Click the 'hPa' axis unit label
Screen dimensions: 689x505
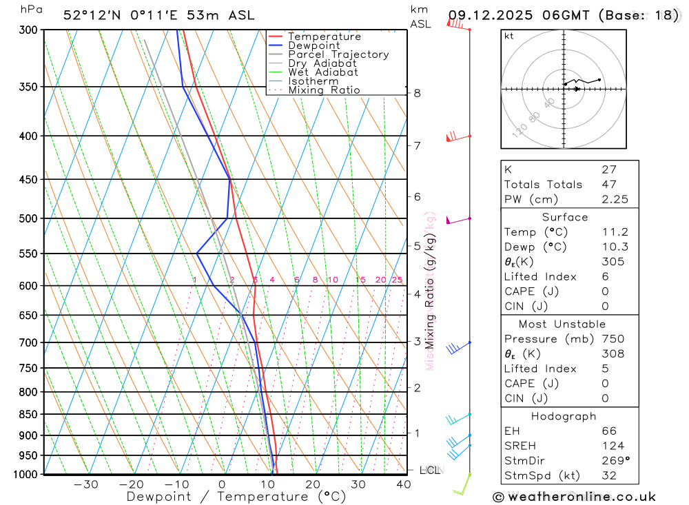click(32, 9)
